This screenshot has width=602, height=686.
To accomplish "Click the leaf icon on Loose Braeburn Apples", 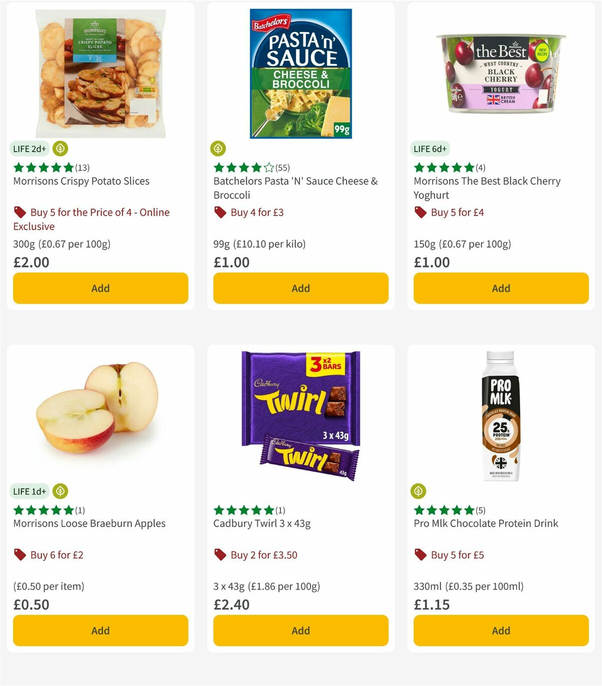I will coord(59,491).
